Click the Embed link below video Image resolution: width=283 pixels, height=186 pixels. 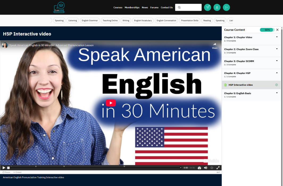point(18,172)
